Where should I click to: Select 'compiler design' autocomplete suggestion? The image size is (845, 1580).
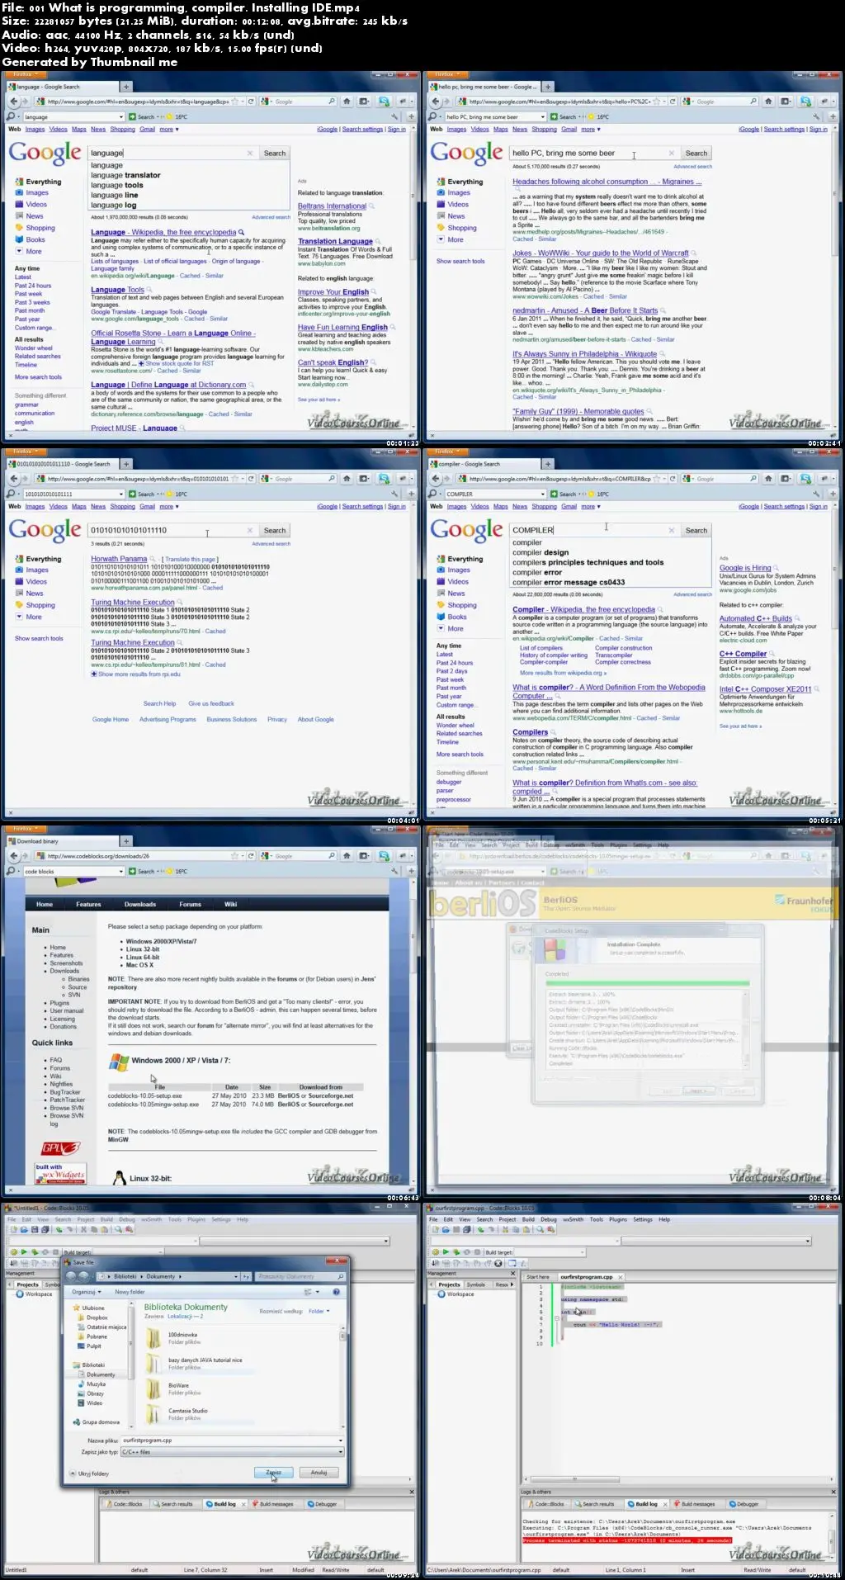coord(541,552)
